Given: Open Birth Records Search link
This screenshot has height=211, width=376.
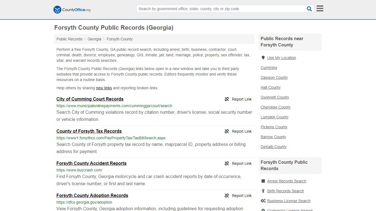Looking at the screenshot, I should click(285, 191).
